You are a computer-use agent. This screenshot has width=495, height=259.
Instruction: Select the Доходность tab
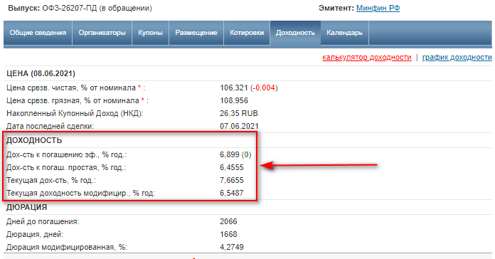(295, 33)
